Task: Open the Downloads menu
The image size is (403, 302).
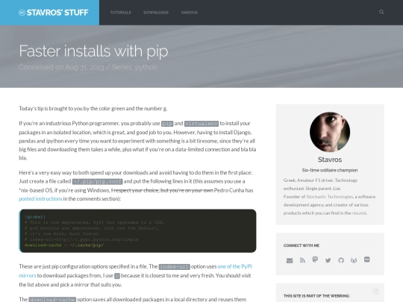Action: pyautogui.click(x=156, y=13)
